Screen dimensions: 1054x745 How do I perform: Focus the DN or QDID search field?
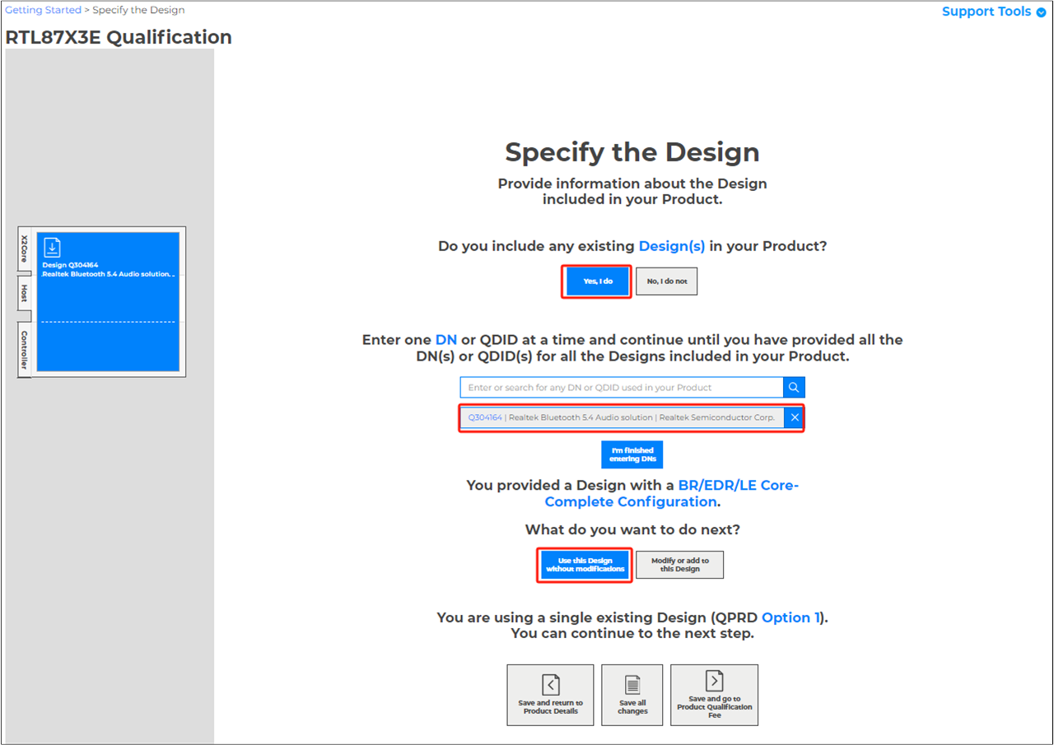click(622, 388)
